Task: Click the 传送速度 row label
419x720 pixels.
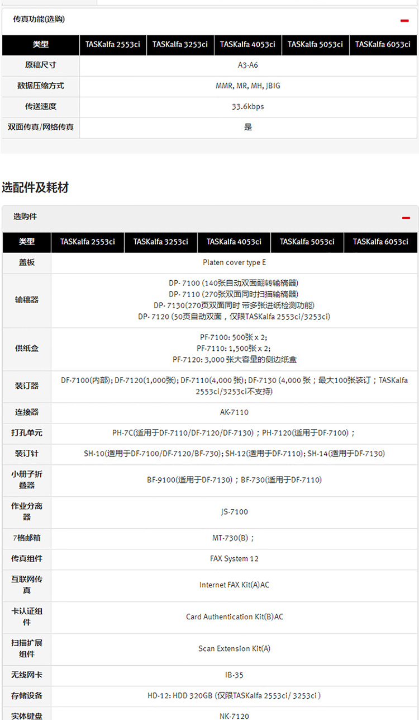Action: (x=40, y=106)
